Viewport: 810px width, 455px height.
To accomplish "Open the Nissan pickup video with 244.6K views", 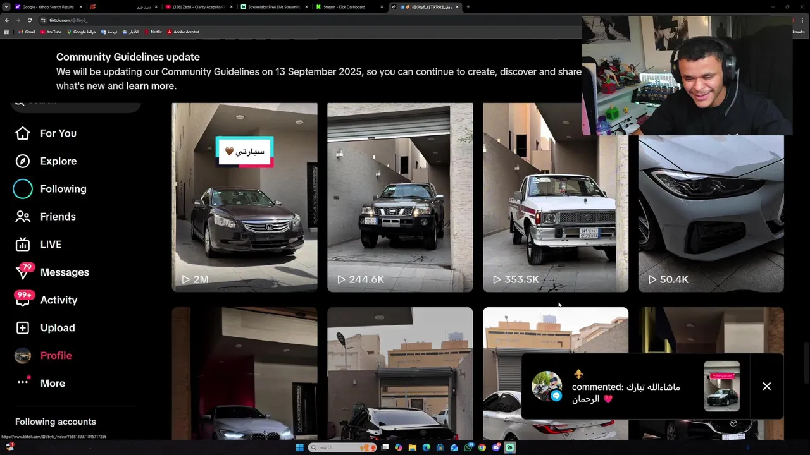I will pos(400,197).
